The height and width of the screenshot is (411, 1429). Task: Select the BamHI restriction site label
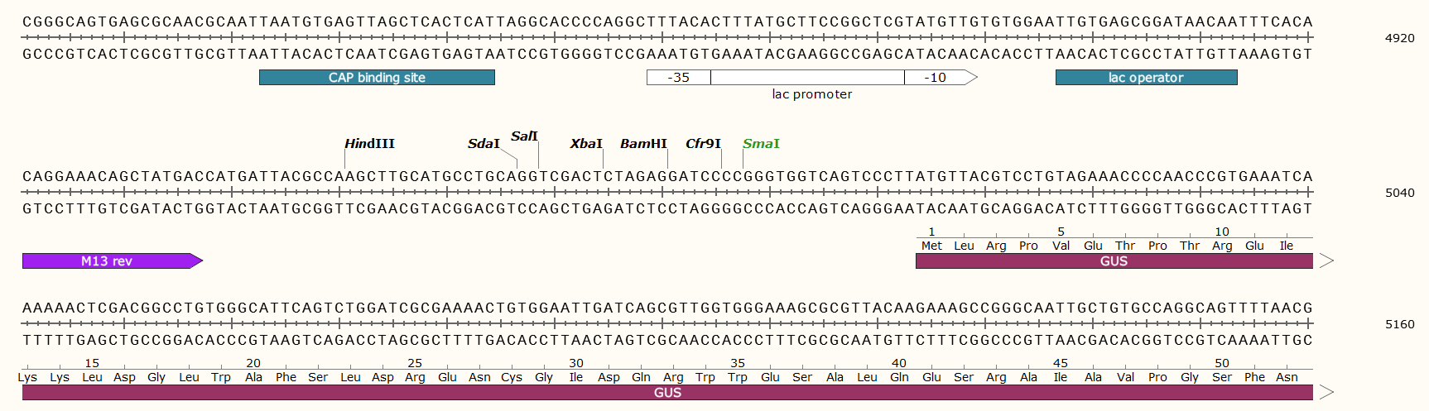click(643, 144)
